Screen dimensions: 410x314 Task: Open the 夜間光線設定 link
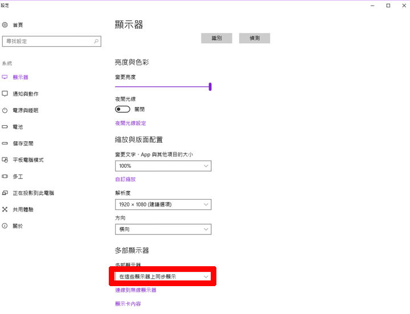pyautogui.click(x=130, y=123)
